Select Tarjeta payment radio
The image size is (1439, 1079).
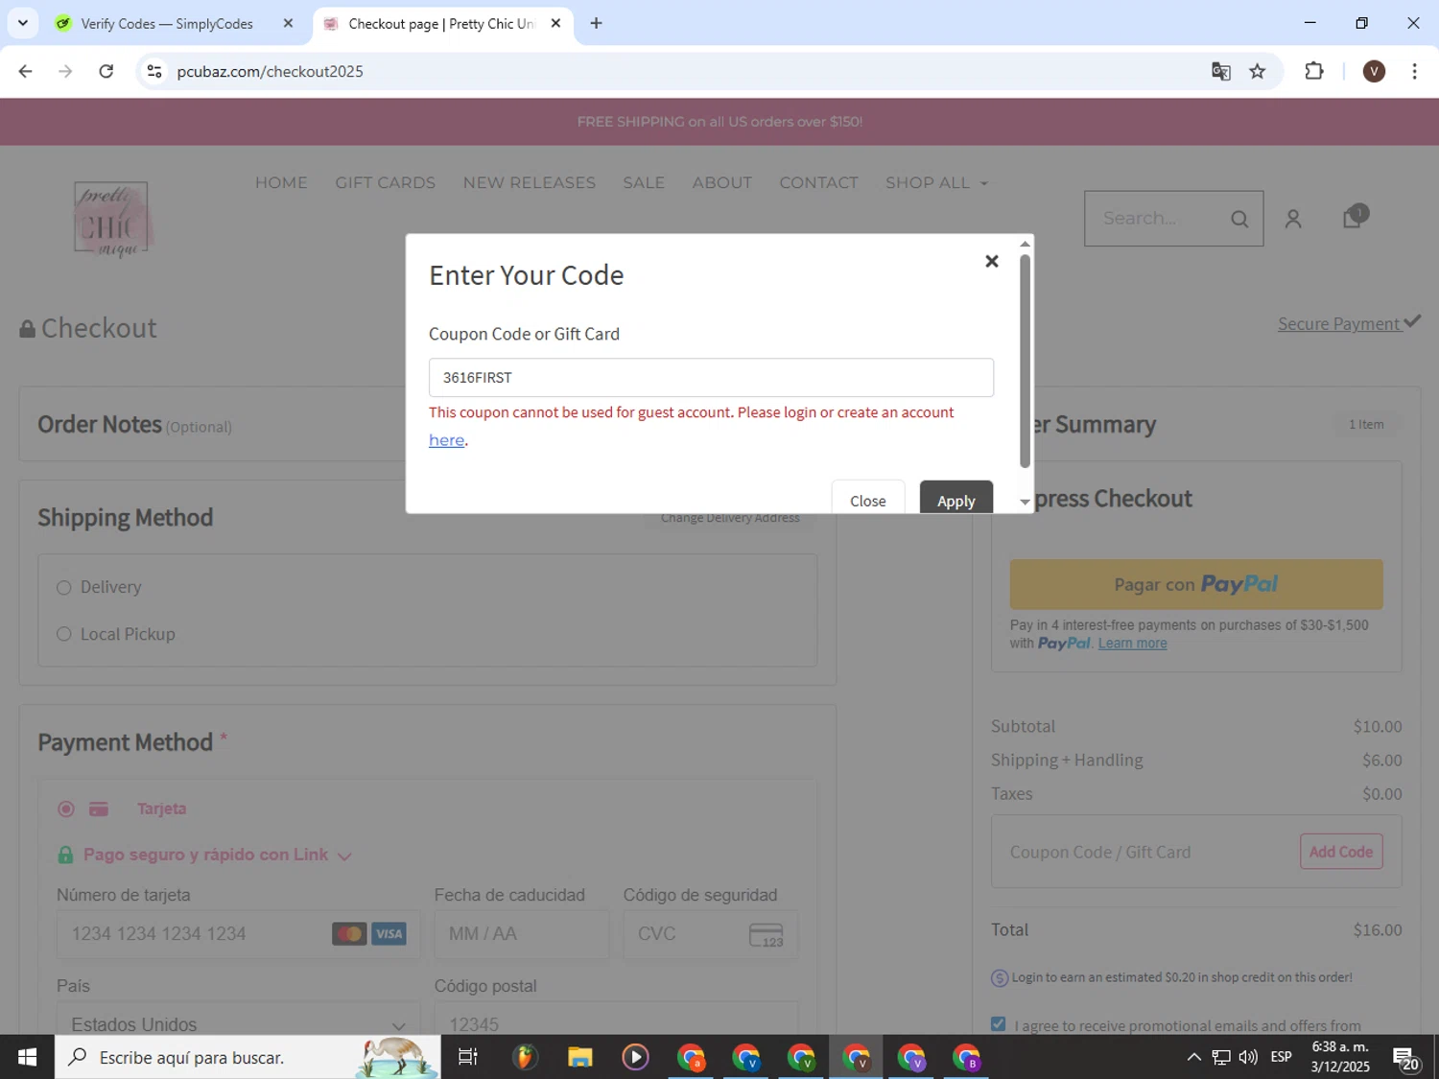pos(66,809)
